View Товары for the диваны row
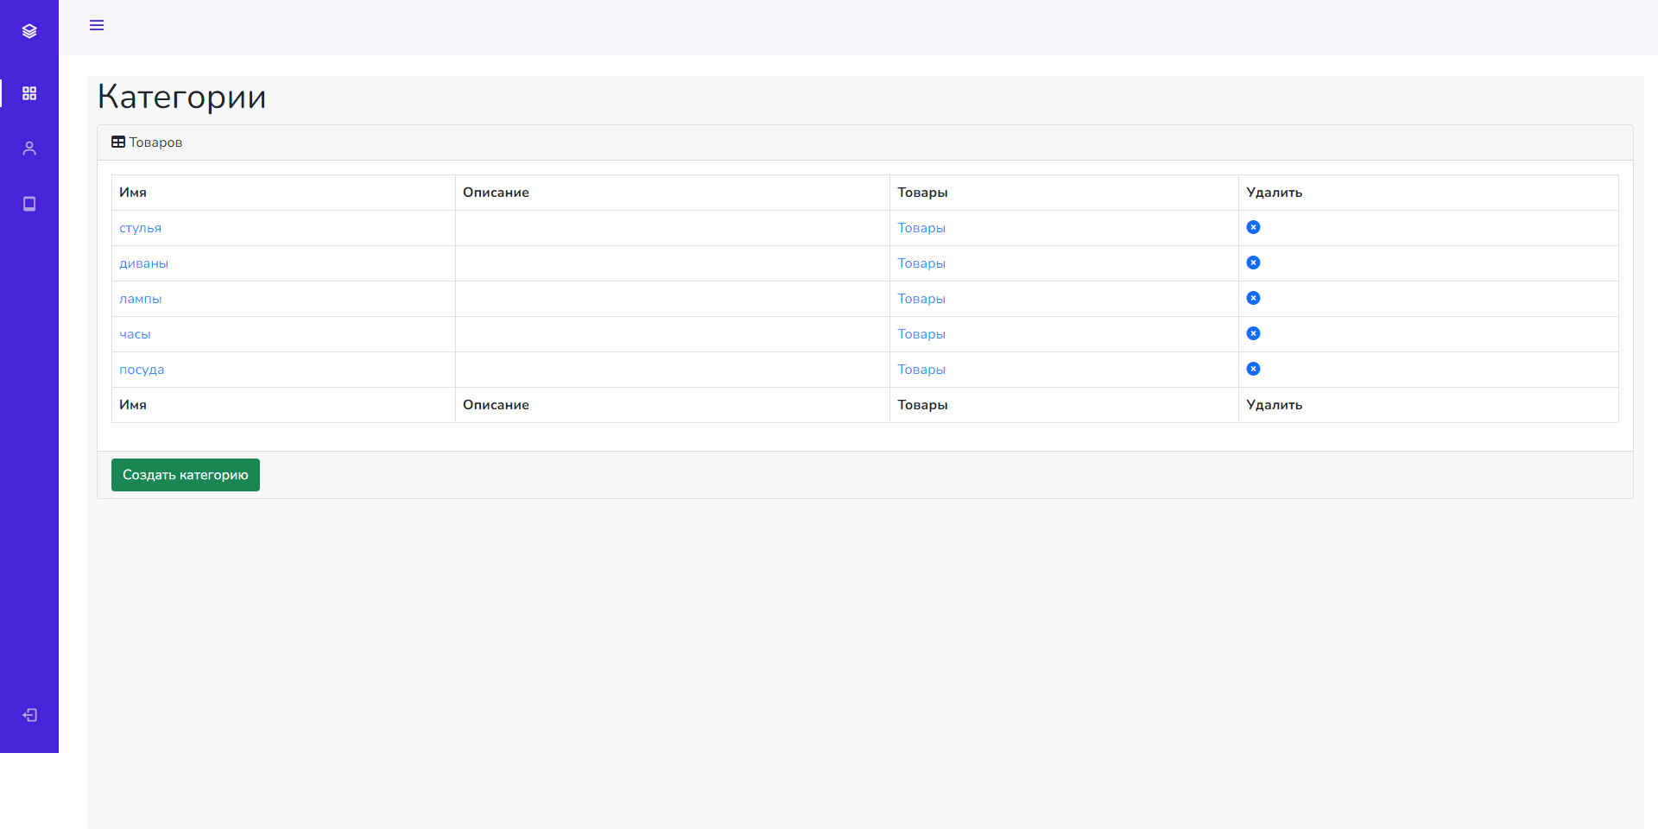Screen dimensions: 1658x829 pyautogui.click(x=921, y=263)
